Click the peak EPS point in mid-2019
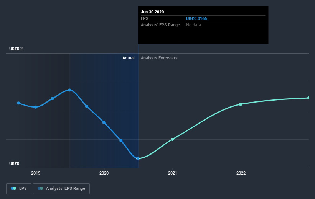 point(69,90)
